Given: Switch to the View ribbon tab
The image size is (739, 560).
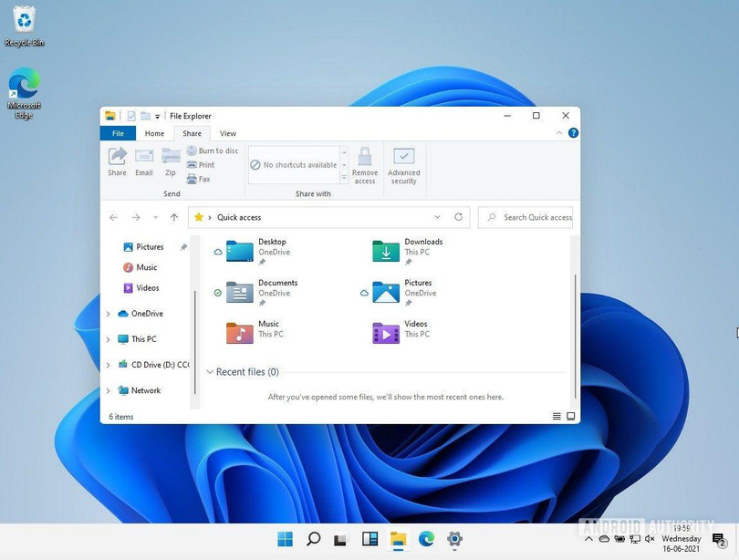Looking at the screenshot, I should [227, 133].
